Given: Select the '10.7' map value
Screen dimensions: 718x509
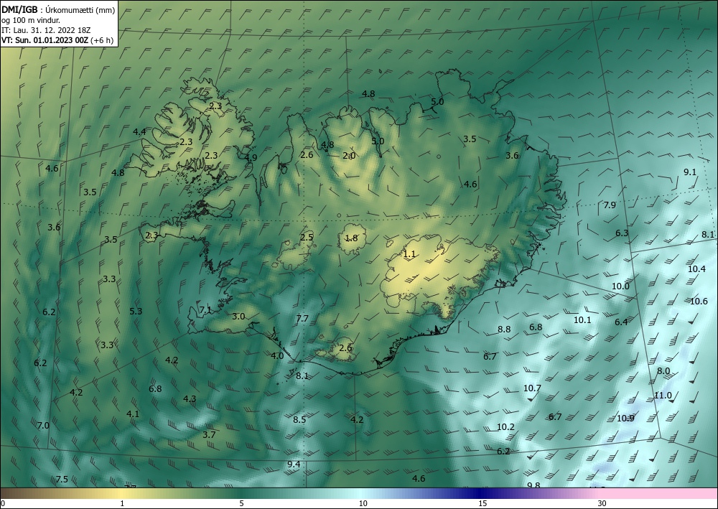Looking at the screenshot, I should tap(532, 388).
